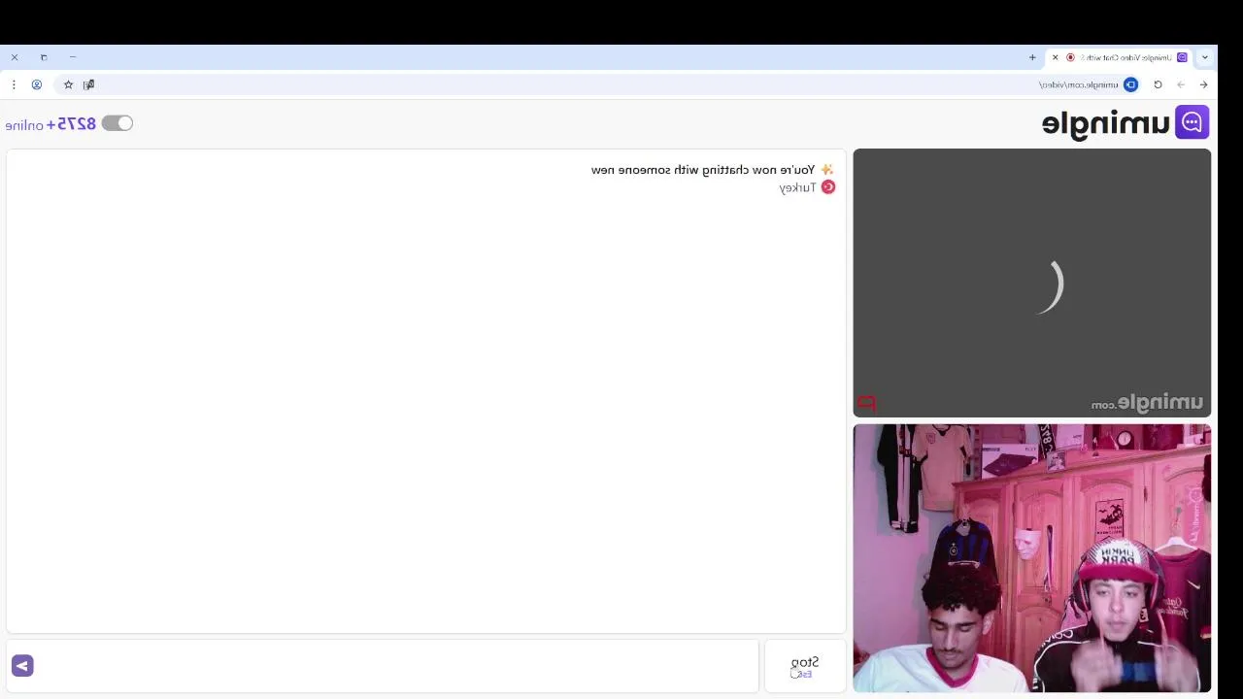
Task: Open a new browser tab
Action: [x=1032, y=57]
